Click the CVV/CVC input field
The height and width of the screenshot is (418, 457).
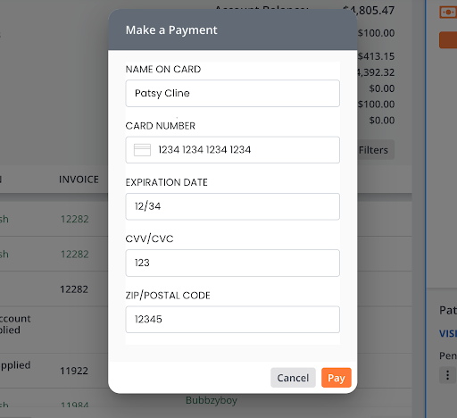click(232, 263)
